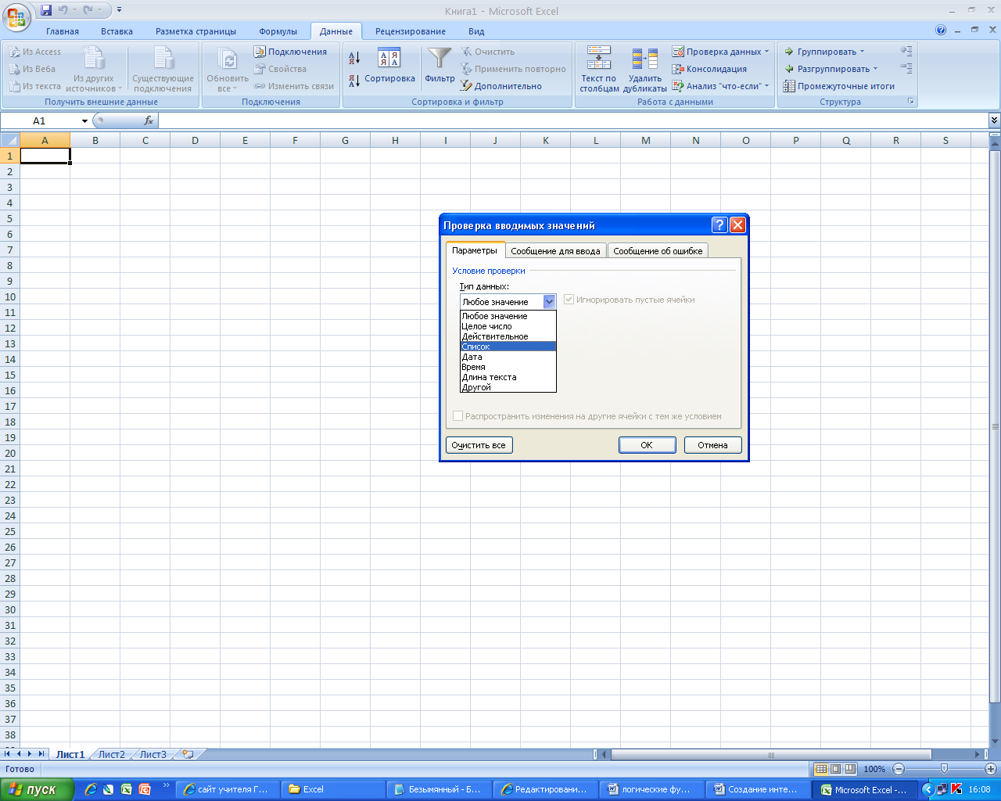Click Отмена to cancel the dialog
1001x801 pixels.
point(712,445)
